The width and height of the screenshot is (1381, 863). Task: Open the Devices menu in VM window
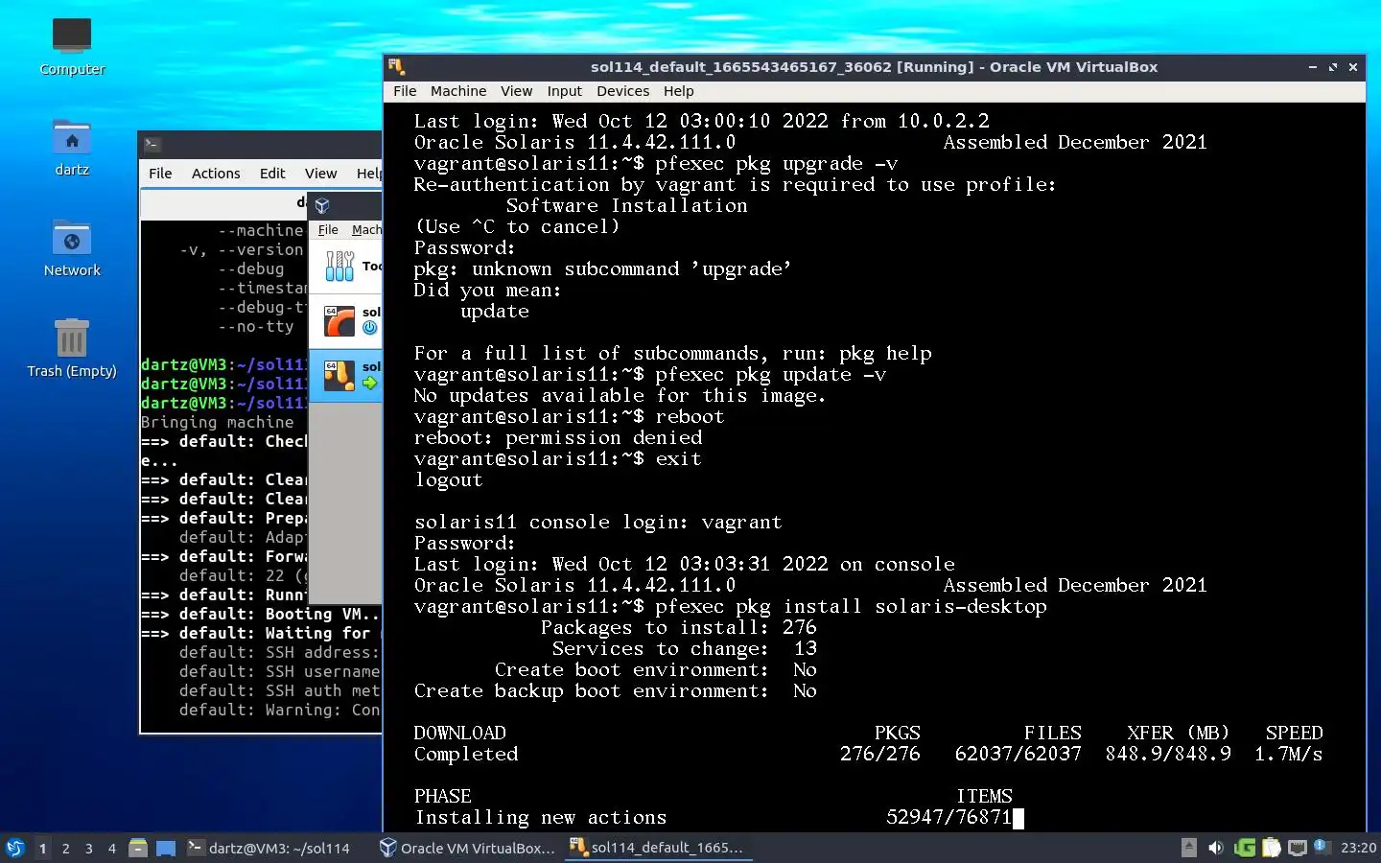tap(622, 91)
